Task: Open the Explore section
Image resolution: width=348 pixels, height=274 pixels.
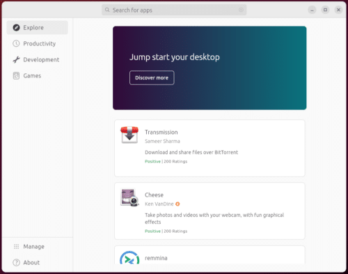Action: [38, 28]
